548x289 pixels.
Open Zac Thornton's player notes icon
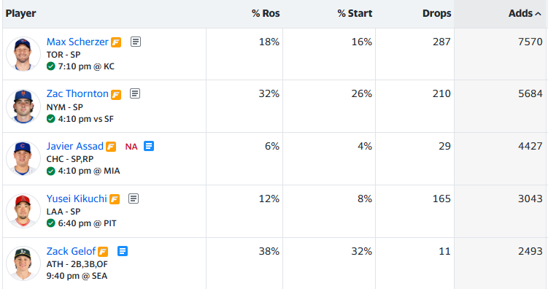point(135,93)
